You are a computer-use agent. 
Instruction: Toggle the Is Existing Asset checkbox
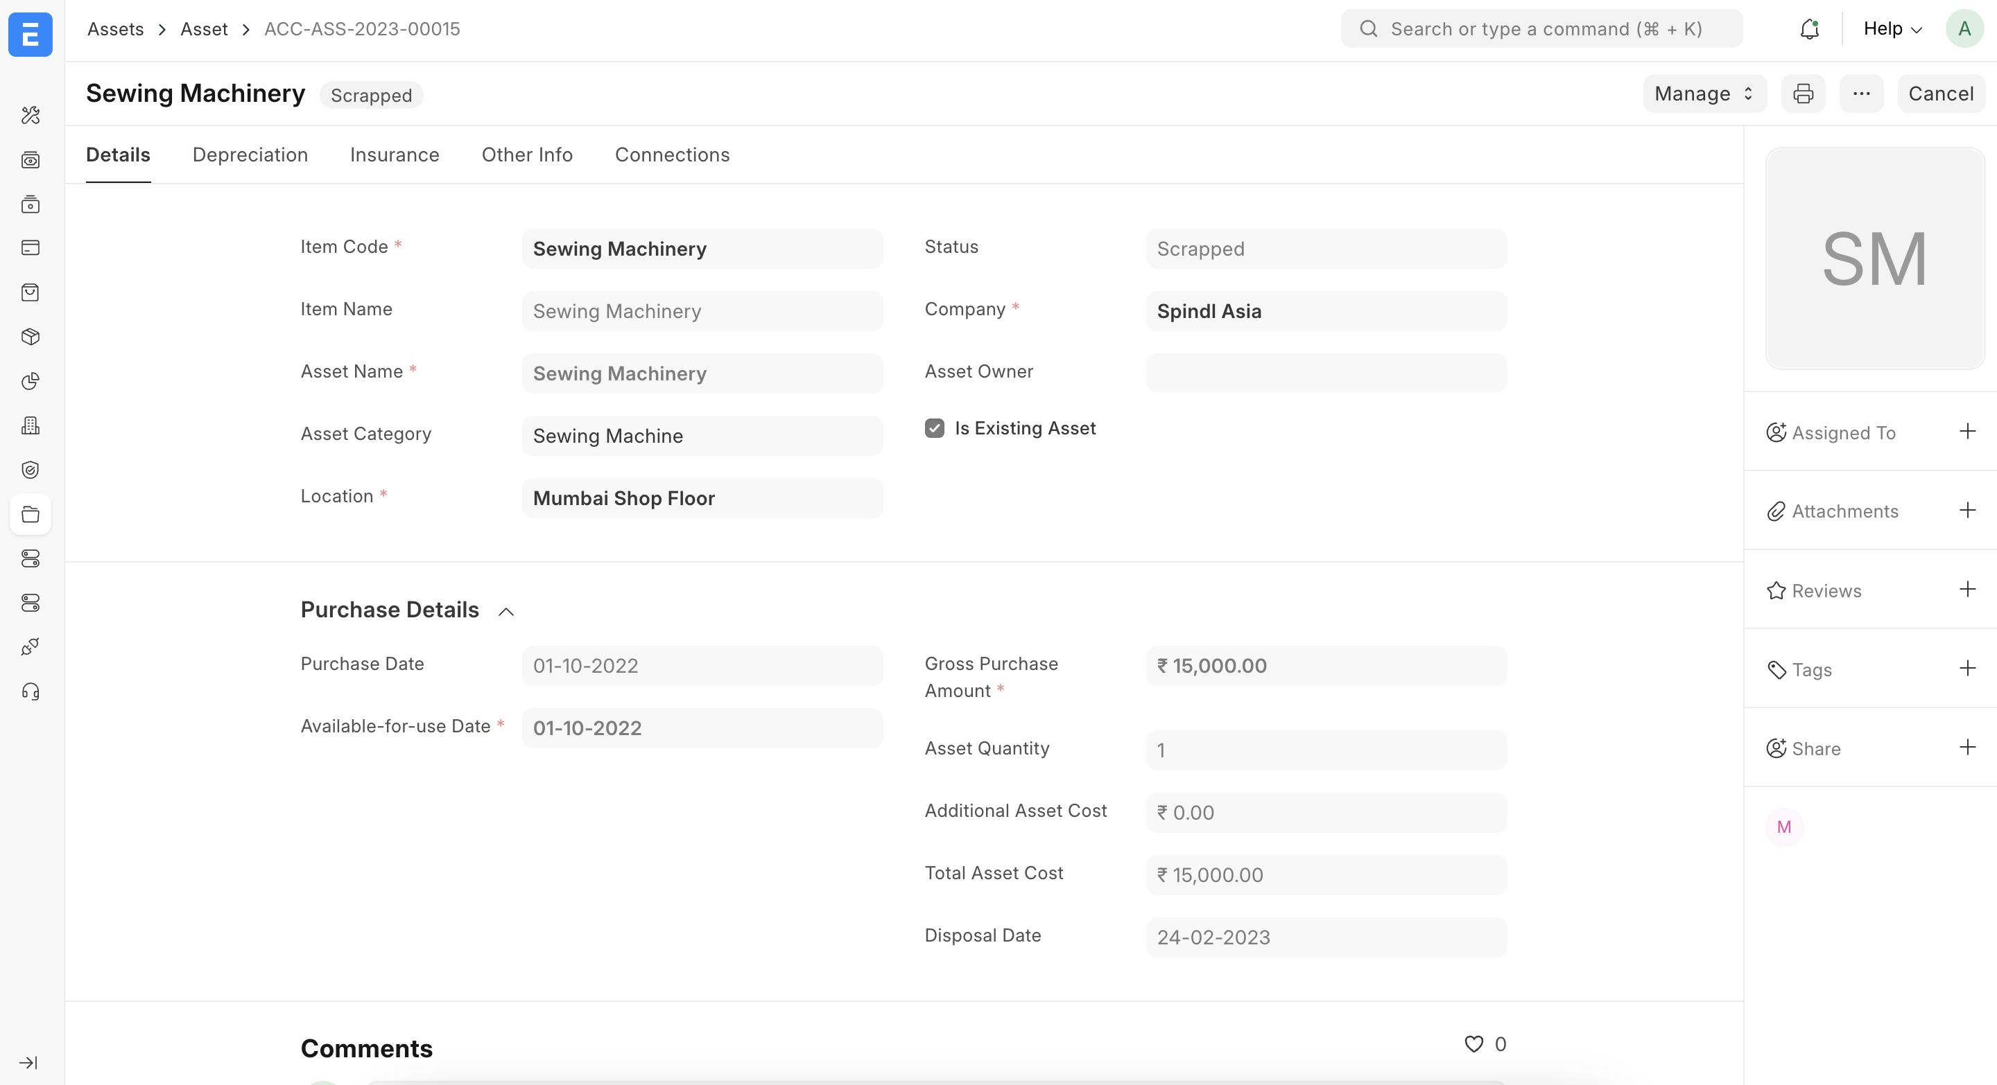[934, 428]
